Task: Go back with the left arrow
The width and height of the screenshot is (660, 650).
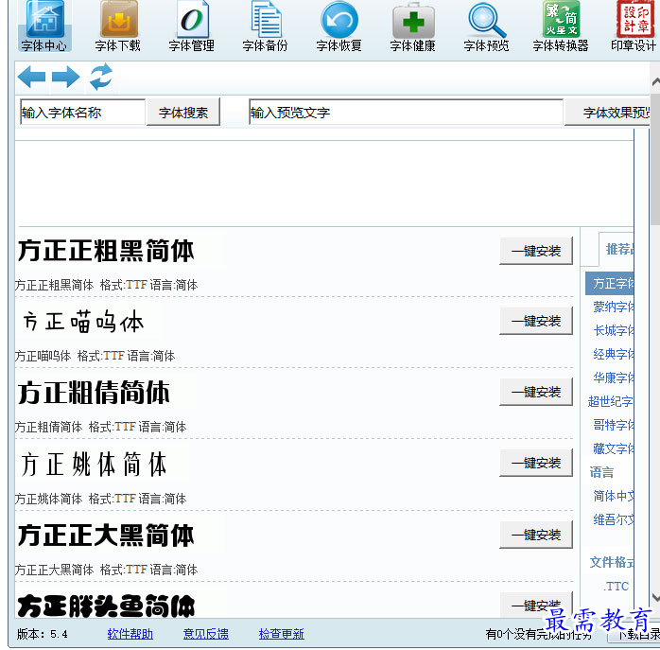Action: coord(31,77)
